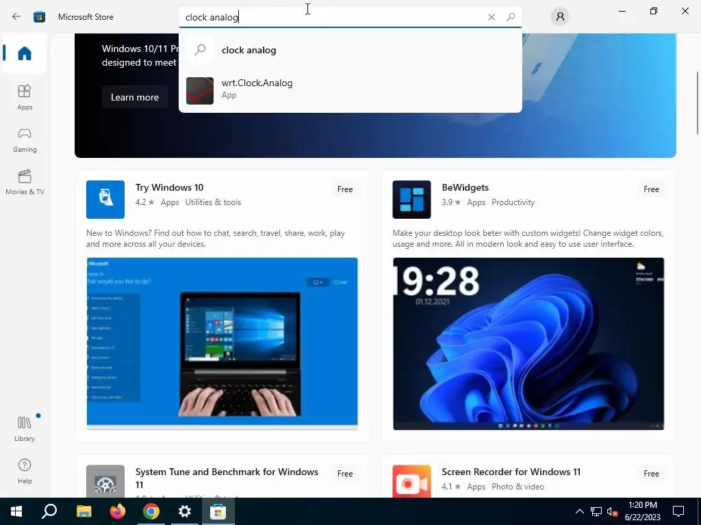Open Help in the sidebar
Viewport: 701px width, 525px height.
(25, 472)
